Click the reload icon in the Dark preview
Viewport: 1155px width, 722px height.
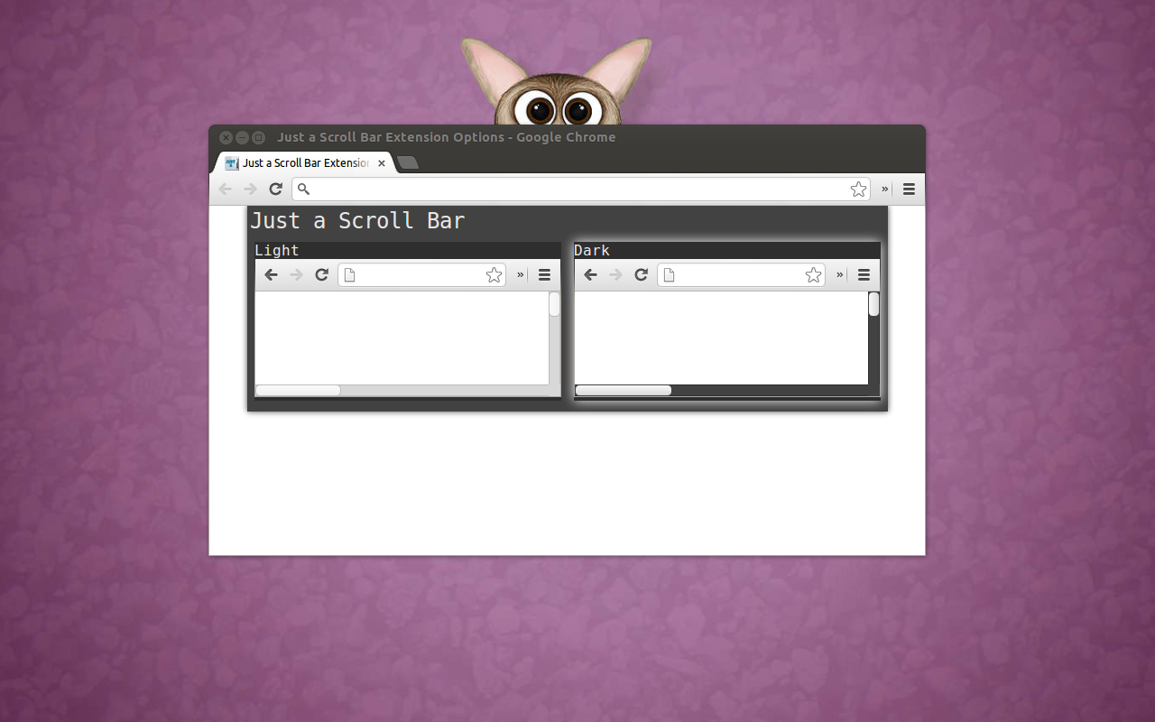tap(641, 275)
